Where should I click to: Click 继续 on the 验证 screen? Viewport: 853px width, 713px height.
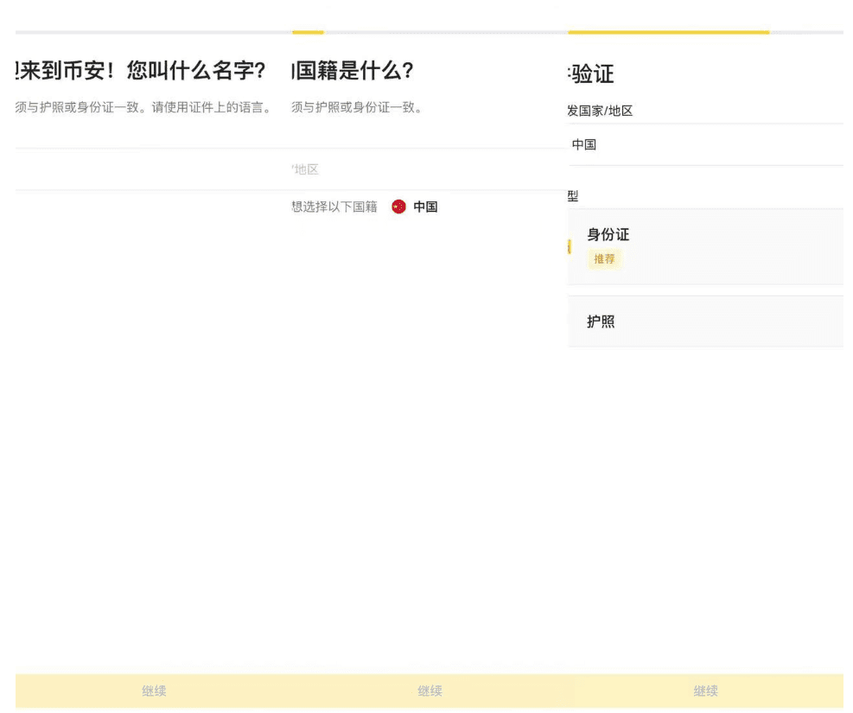coord(705,691)
